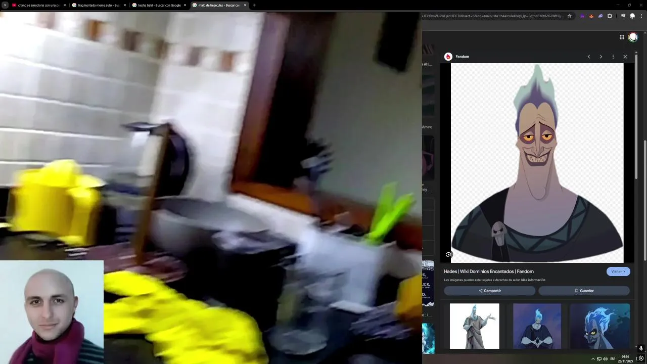The height and width of the screenshot is (364, 647).
Task: Close the 'malo de heercules' tab
Action: click(x=245, y=5)
